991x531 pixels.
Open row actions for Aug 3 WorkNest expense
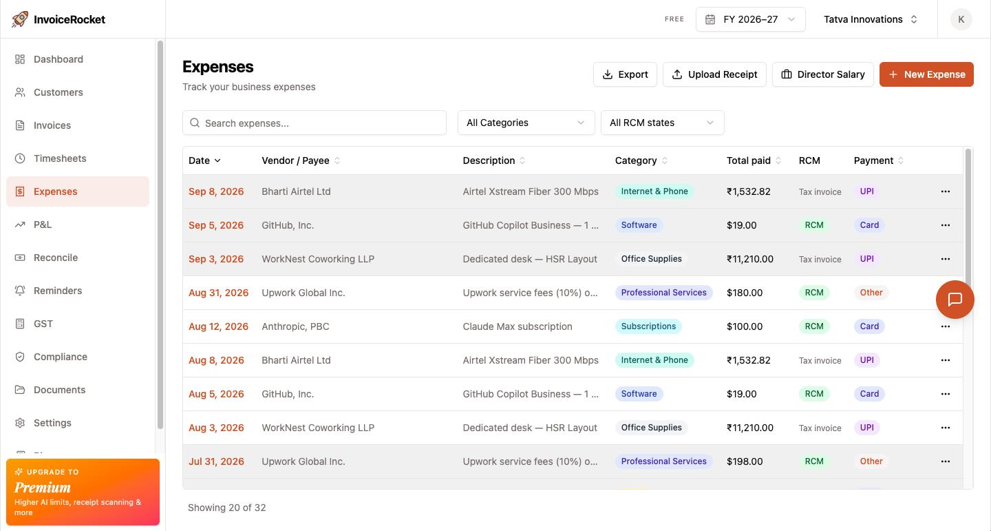[945, 428]
